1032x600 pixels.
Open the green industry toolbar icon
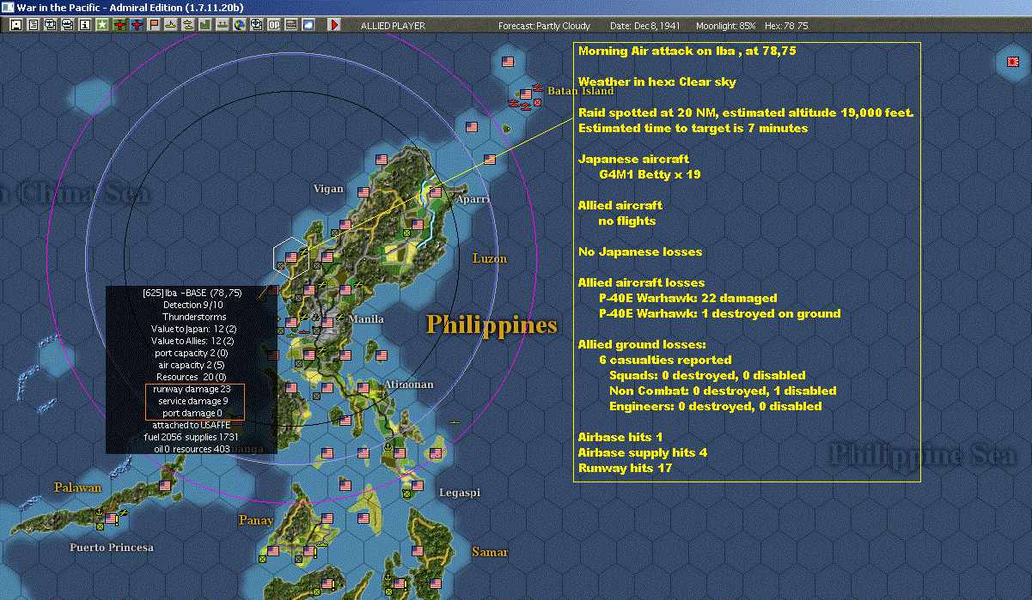coord(205,25)
